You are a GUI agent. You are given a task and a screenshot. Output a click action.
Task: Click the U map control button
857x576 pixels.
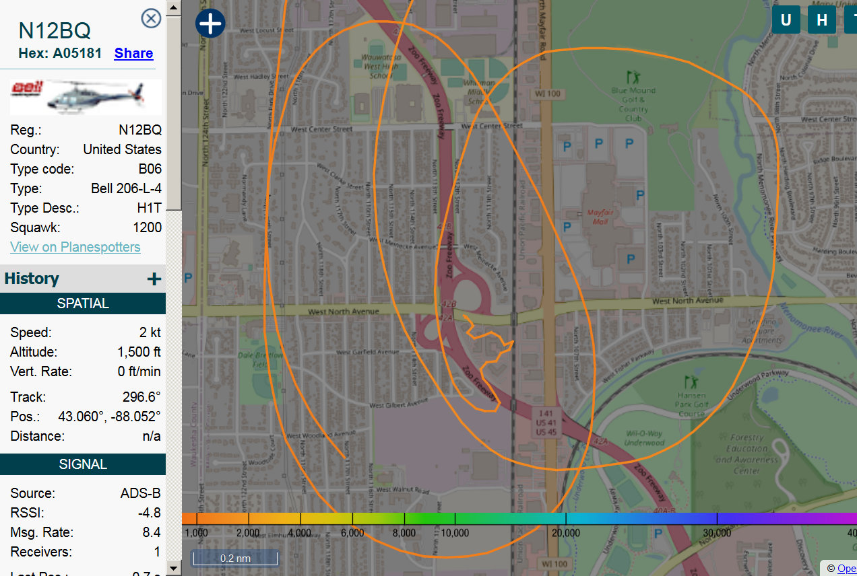[x=786, y=20]
